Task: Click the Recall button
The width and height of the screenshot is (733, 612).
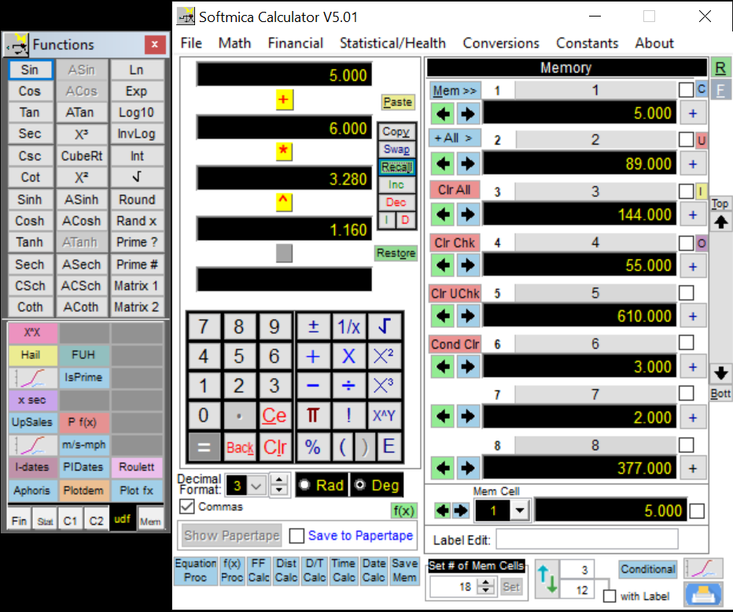Action: pyautogui.click(x=397, y=168)
